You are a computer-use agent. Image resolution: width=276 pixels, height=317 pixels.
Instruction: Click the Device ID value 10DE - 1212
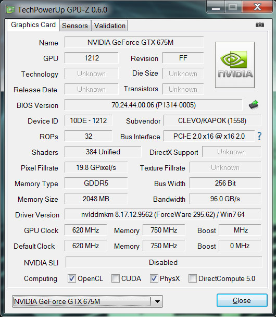pyautogui.click(x=88, y=120)
